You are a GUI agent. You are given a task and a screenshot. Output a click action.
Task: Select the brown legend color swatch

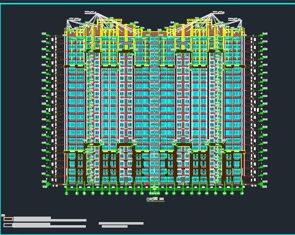coord(8,219)
